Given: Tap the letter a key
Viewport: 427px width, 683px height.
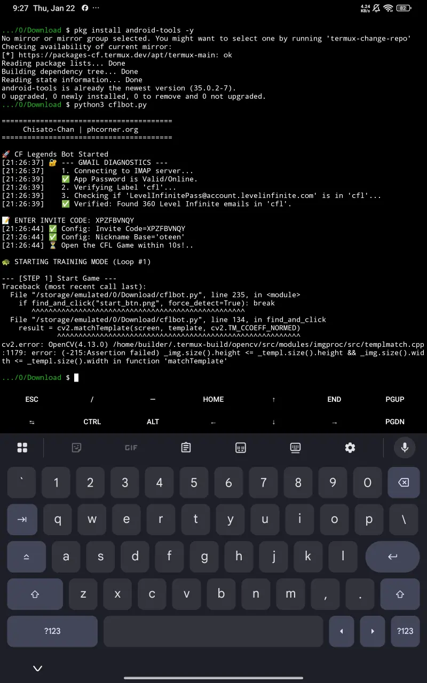Looking at the screenshot, I should [x=66, y=557].
